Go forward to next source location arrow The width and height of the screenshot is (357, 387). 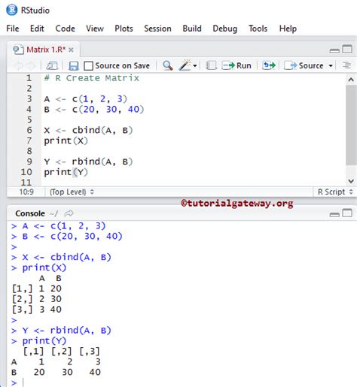(x=31, y=66)
